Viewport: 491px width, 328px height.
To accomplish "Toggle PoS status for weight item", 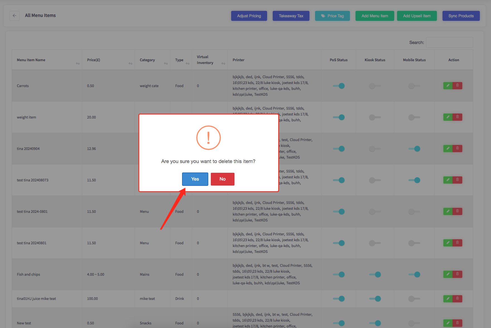I will click(339, 117).
